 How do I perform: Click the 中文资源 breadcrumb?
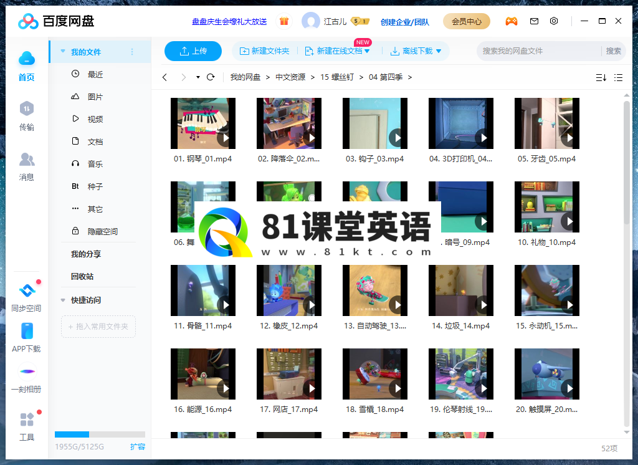pos(290,77)
